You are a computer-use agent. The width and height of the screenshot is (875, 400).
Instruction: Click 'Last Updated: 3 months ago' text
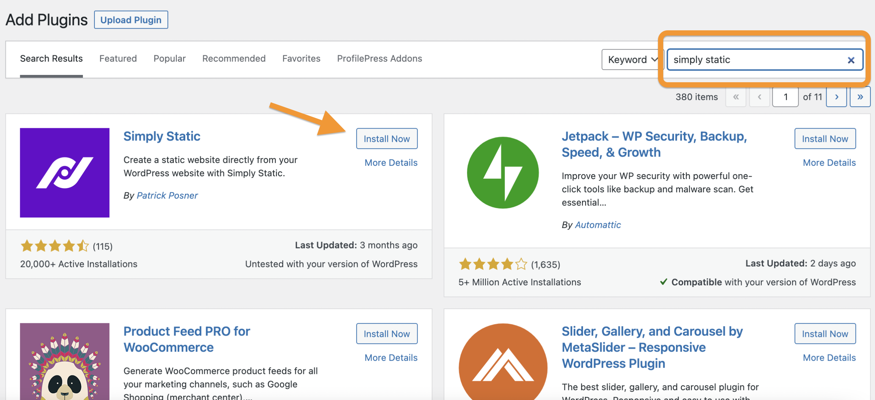tap(356, 245)
